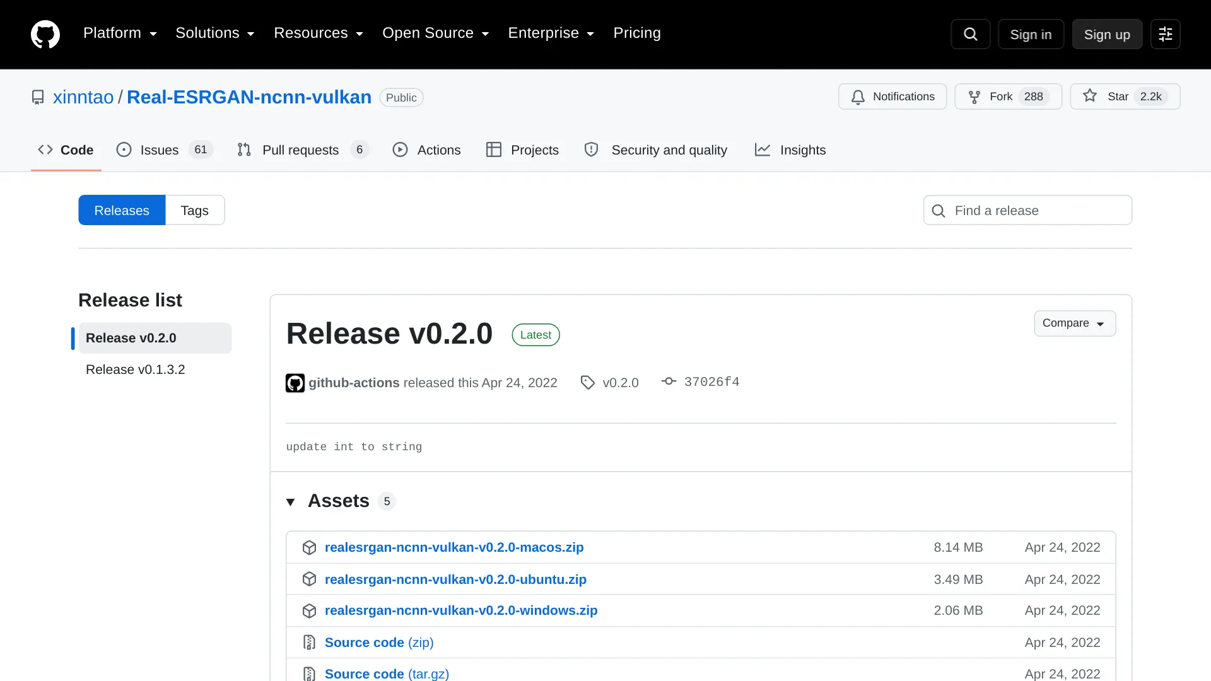
Task: Collapse the Assets section triangle
Action: pos(291,502)
